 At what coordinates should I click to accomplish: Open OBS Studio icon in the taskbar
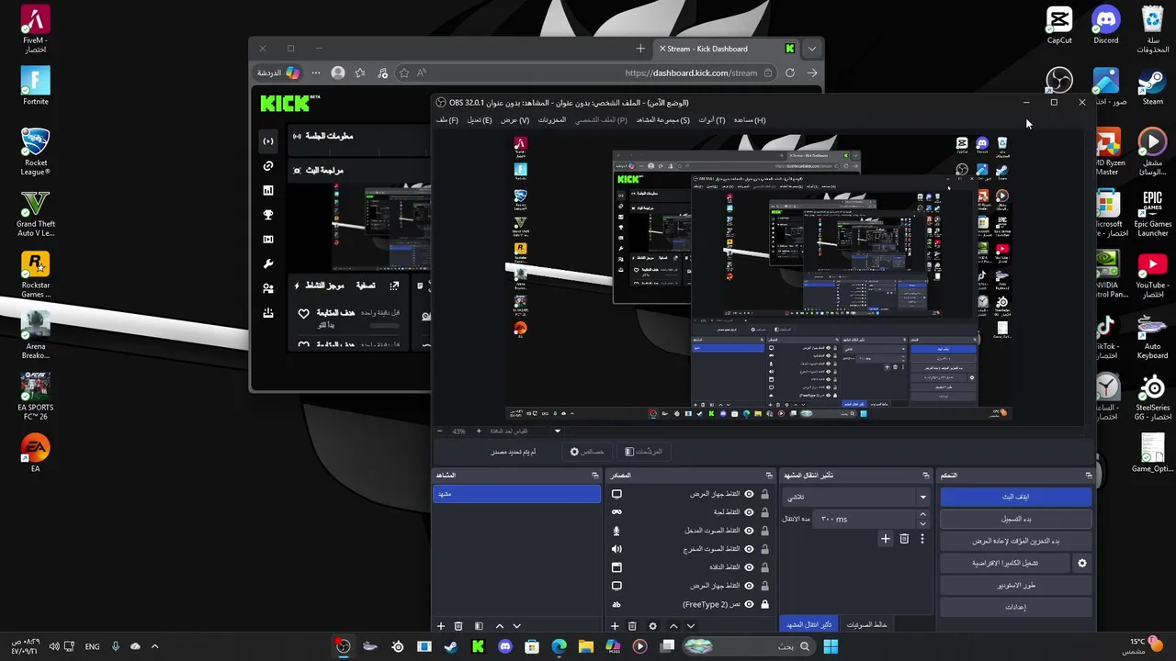pyautogui.click(x=343, y=646)
